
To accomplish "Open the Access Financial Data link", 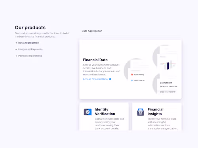I will click(95, 79).
